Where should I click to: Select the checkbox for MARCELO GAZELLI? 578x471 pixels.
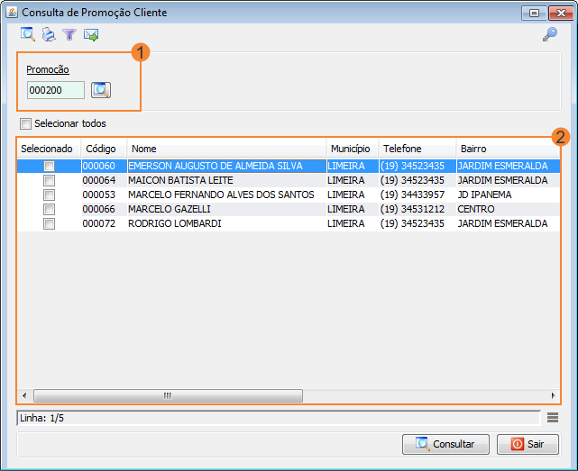49,209
